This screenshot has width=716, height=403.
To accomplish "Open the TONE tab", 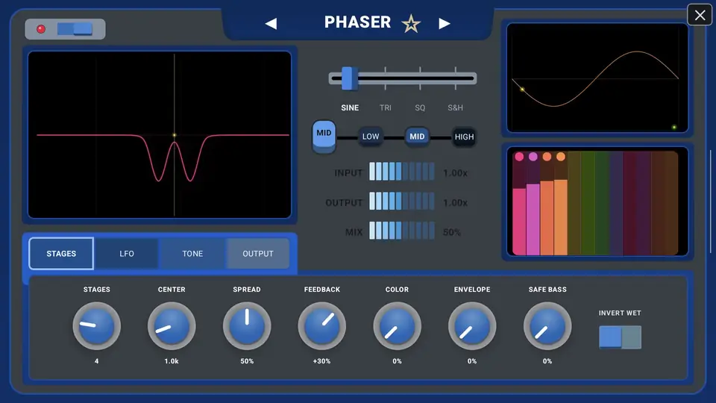I will [192, 254].
